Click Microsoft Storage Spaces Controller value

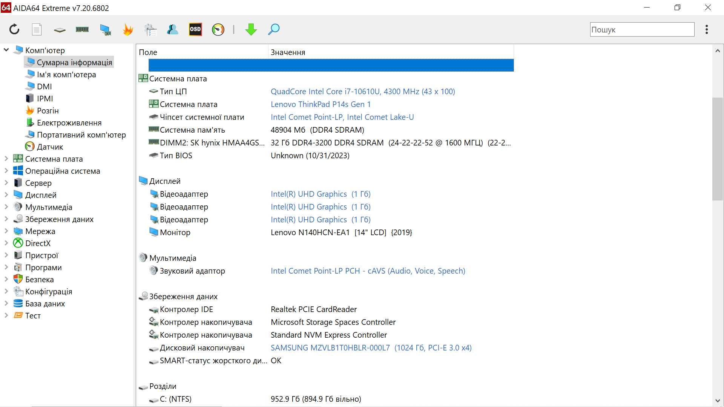333,322
